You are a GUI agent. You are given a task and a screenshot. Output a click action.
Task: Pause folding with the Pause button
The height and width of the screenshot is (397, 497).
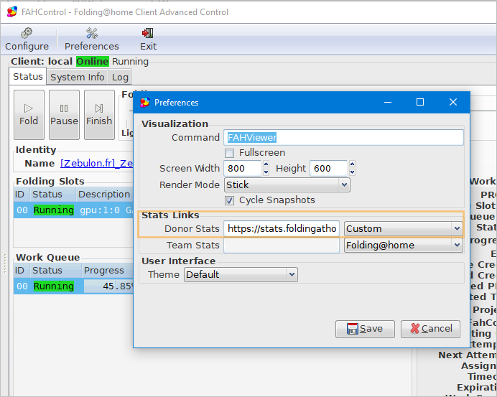point(64,114)
